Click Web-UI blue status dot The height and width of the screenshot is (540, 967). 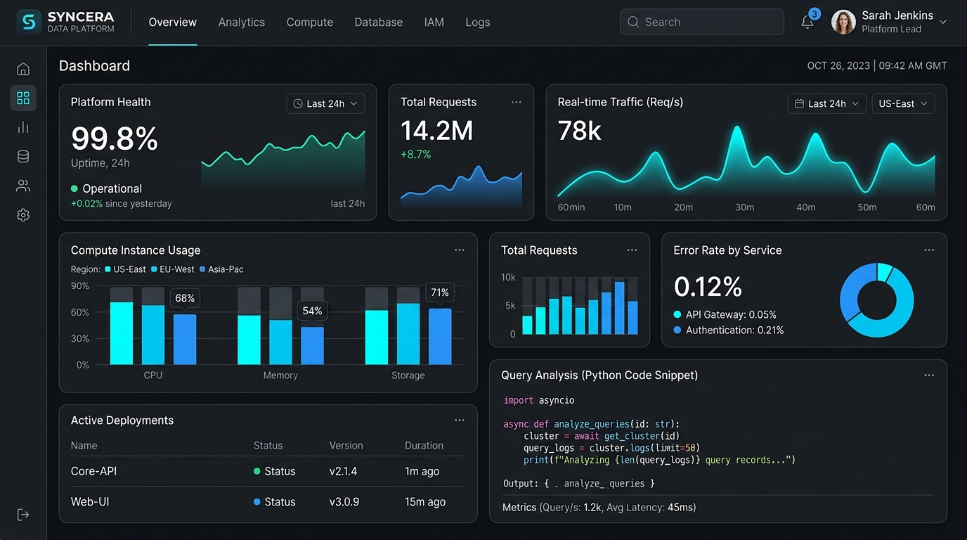click(x=257, y=502)
